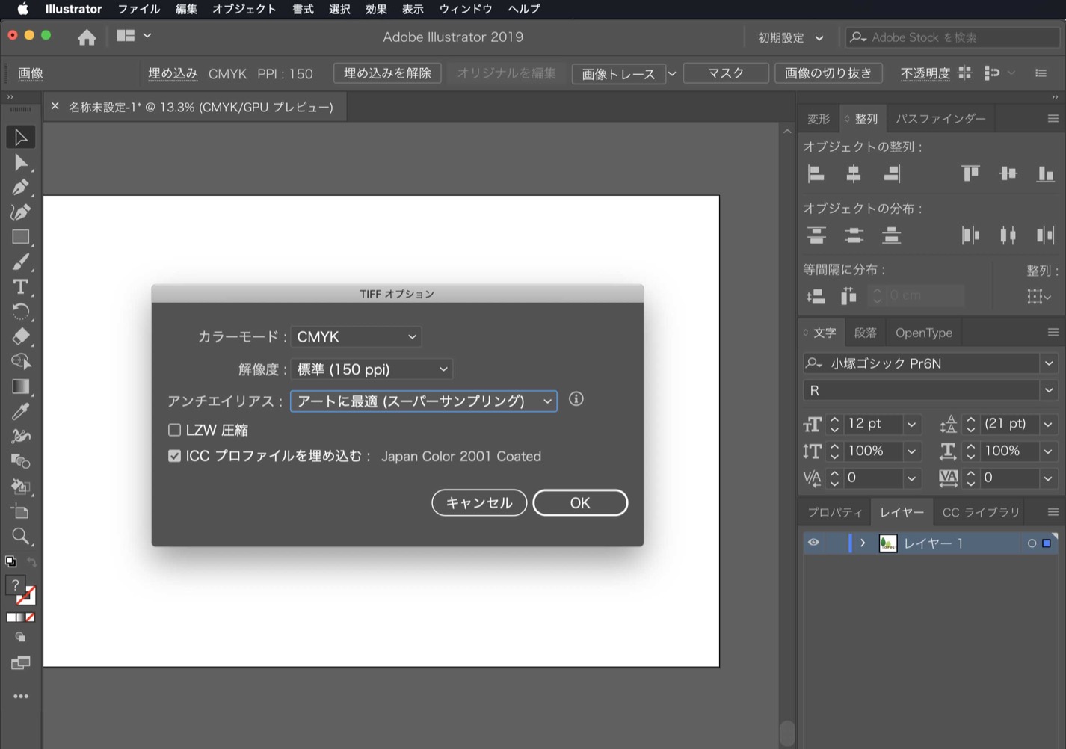Select the Eraser tool
Image resolution: width=1066 pixels, height=749 pixels.
(20, 336)
